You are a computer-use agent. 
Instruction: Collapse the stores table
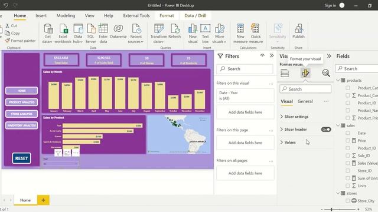point(338,193)
